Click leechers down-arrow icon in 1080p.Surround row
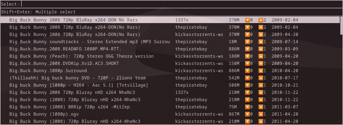Viewport: 343px width, 125px height. [247, 71]
